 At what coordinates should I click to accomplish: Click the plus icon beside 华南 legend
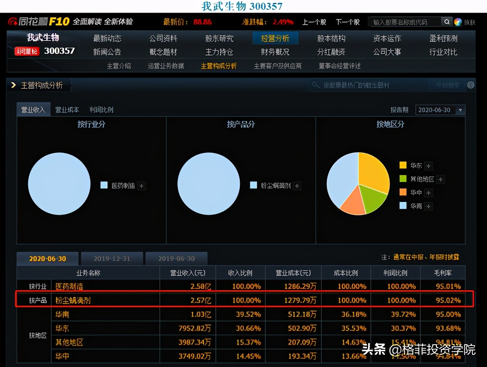429,206
